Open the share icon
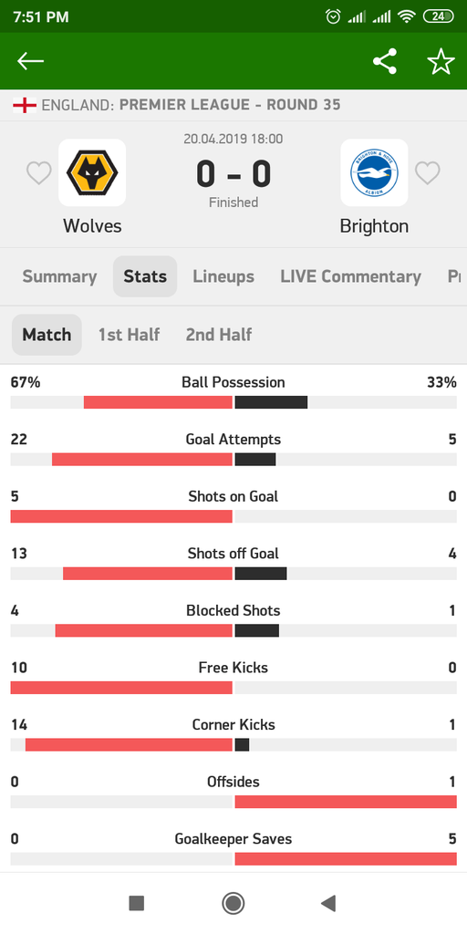This screenshot has width=467, height=934. 385,61
